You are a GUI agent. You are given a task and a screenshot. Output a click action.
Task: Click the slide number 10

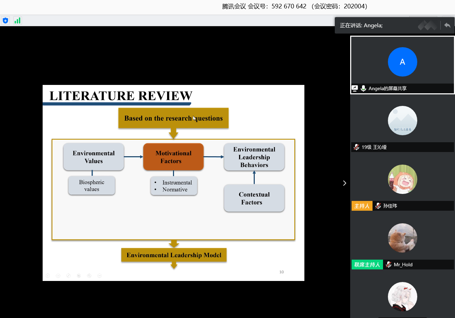click(282, 272)
